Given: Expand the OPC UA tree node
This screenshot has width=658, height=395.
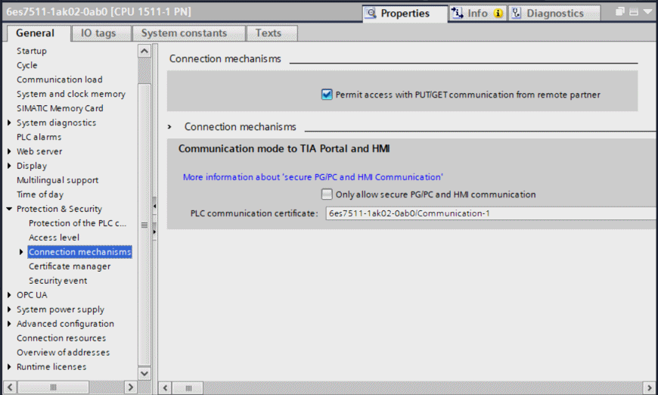Looking at the screenshot, I should (x=9, y=295).
